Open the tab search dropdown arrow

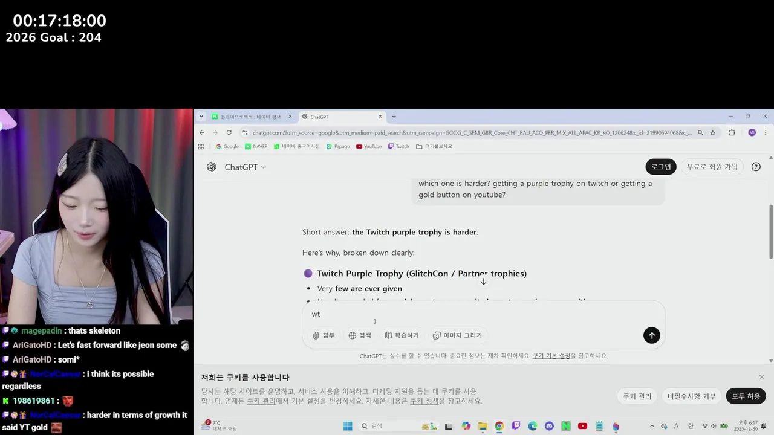(x=201, y=117)
